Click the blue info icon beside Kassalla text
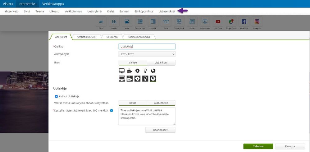Viewport: 310px width, 152px height. [112, 110]
